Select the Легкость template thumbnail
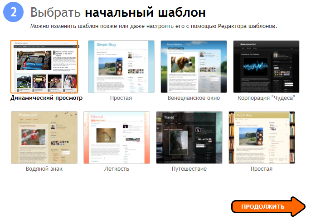311x224 pixels. pos(117,137)
